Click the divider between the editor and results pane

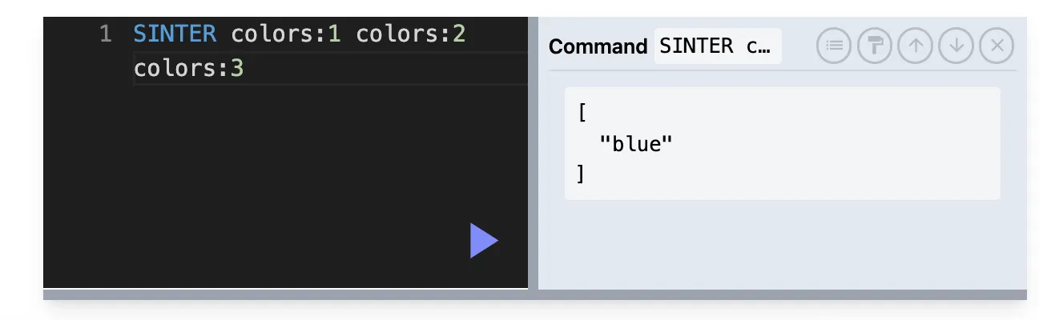coord(533,153)
